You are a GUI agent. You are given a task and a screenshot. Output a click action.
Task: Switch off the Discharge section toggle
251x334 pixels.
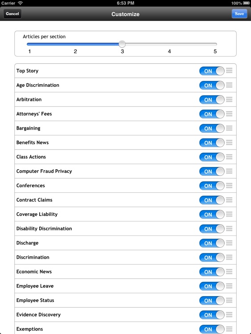click(212, 243)
